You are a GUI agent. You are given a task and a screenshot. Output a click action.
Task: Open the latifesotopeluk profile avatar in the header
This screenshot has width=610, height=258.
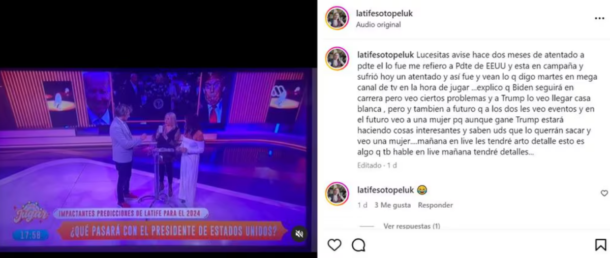pos(337,18)
